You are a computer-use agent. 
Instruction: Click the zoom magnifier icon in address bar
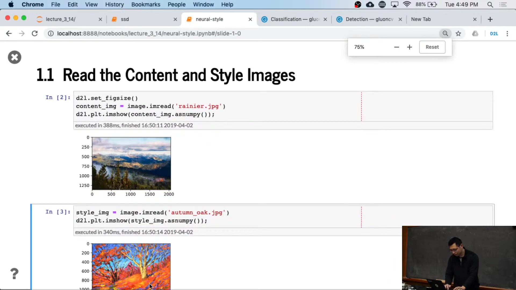coord(445,34)
